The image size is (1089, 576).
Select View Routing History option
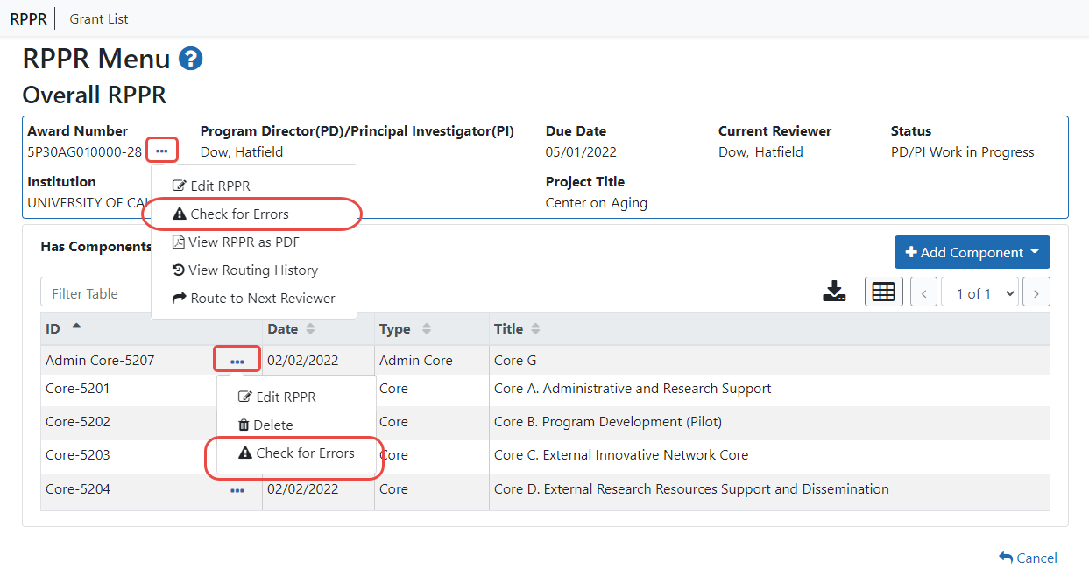click(245, 270)
